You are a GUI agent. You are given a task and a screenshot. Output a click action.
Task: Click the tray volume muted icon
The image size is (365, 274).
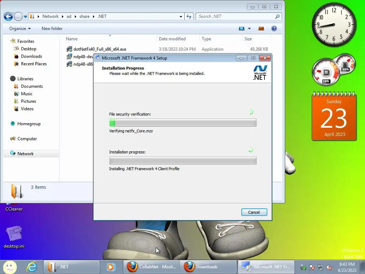(x=329, y=267)
